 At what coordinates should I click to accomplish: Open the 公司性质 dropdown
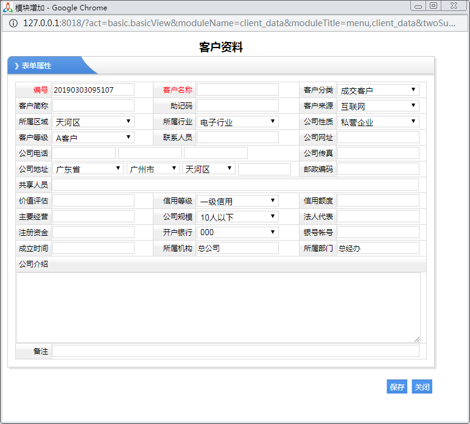[x=378, y=122]
